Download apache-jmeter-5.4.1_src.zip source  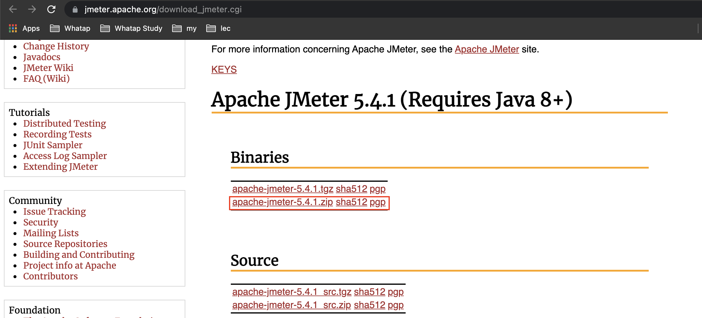tap(291, 305)
